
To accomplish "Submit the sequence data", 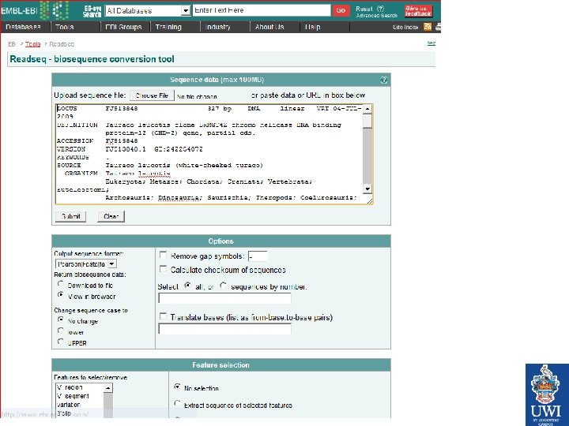I will coord(71,216).
